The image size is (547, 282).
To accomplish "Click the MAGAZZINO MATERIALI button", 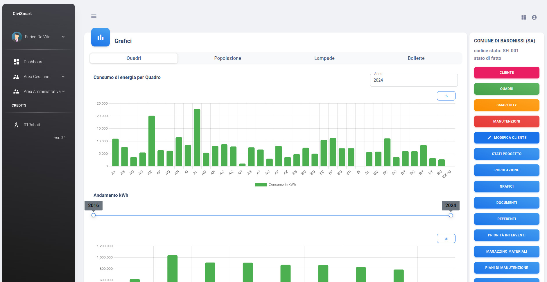I will pyautogui.click(x=507, y=252).
